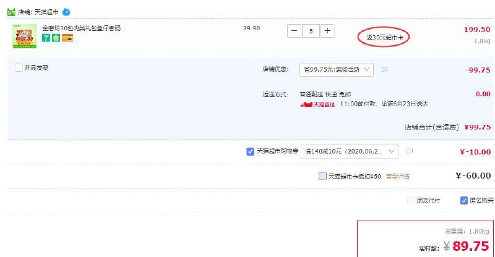
Task: Uncheck the 匿名购买 anonymous purchase checkbox
Action: (x=463, y=200)
